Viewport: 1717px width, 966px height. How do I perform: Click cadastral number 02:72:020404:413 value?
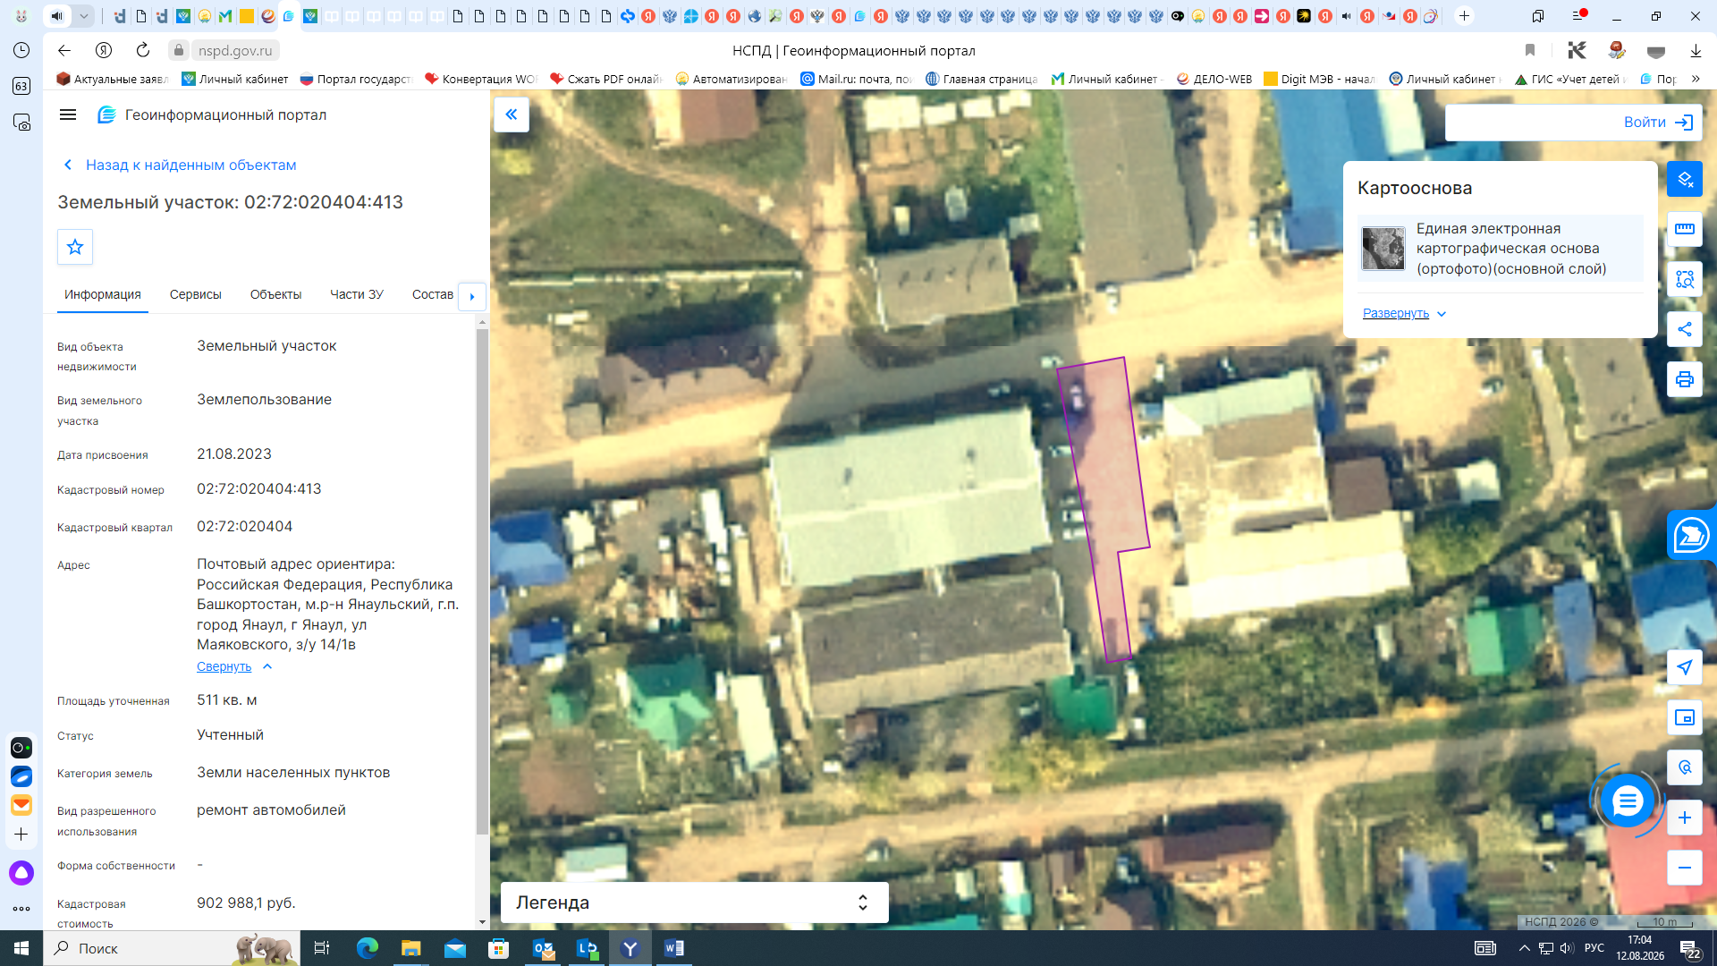[259, 488]
